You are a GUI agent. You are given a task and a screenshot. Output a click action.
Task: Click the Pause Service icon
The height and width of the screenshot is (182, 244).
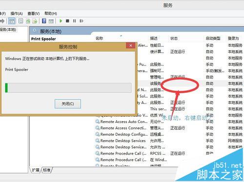75,21
